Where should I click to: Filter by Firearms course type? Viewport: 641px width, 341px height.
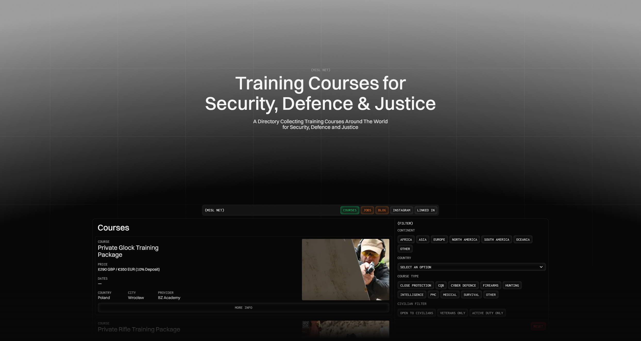(x=491, y=286)
